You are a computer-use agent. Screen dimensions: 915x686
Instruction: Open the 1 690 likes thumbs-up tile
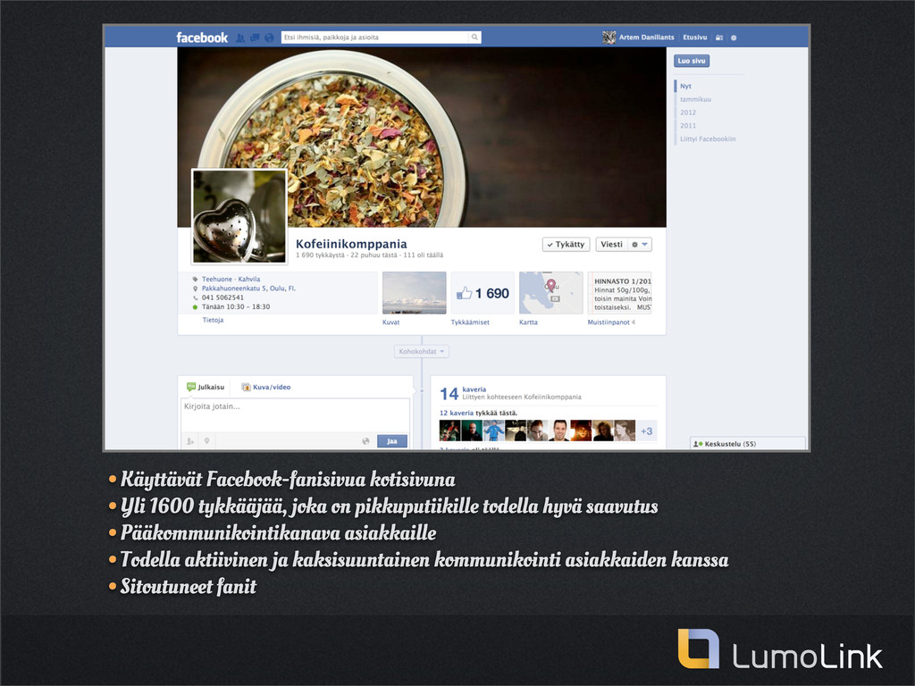tap(483, 293)
